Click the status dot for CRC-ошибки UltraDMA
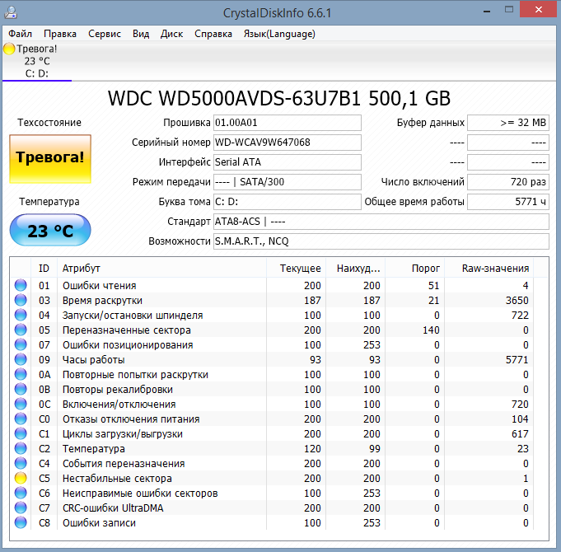 21,508
